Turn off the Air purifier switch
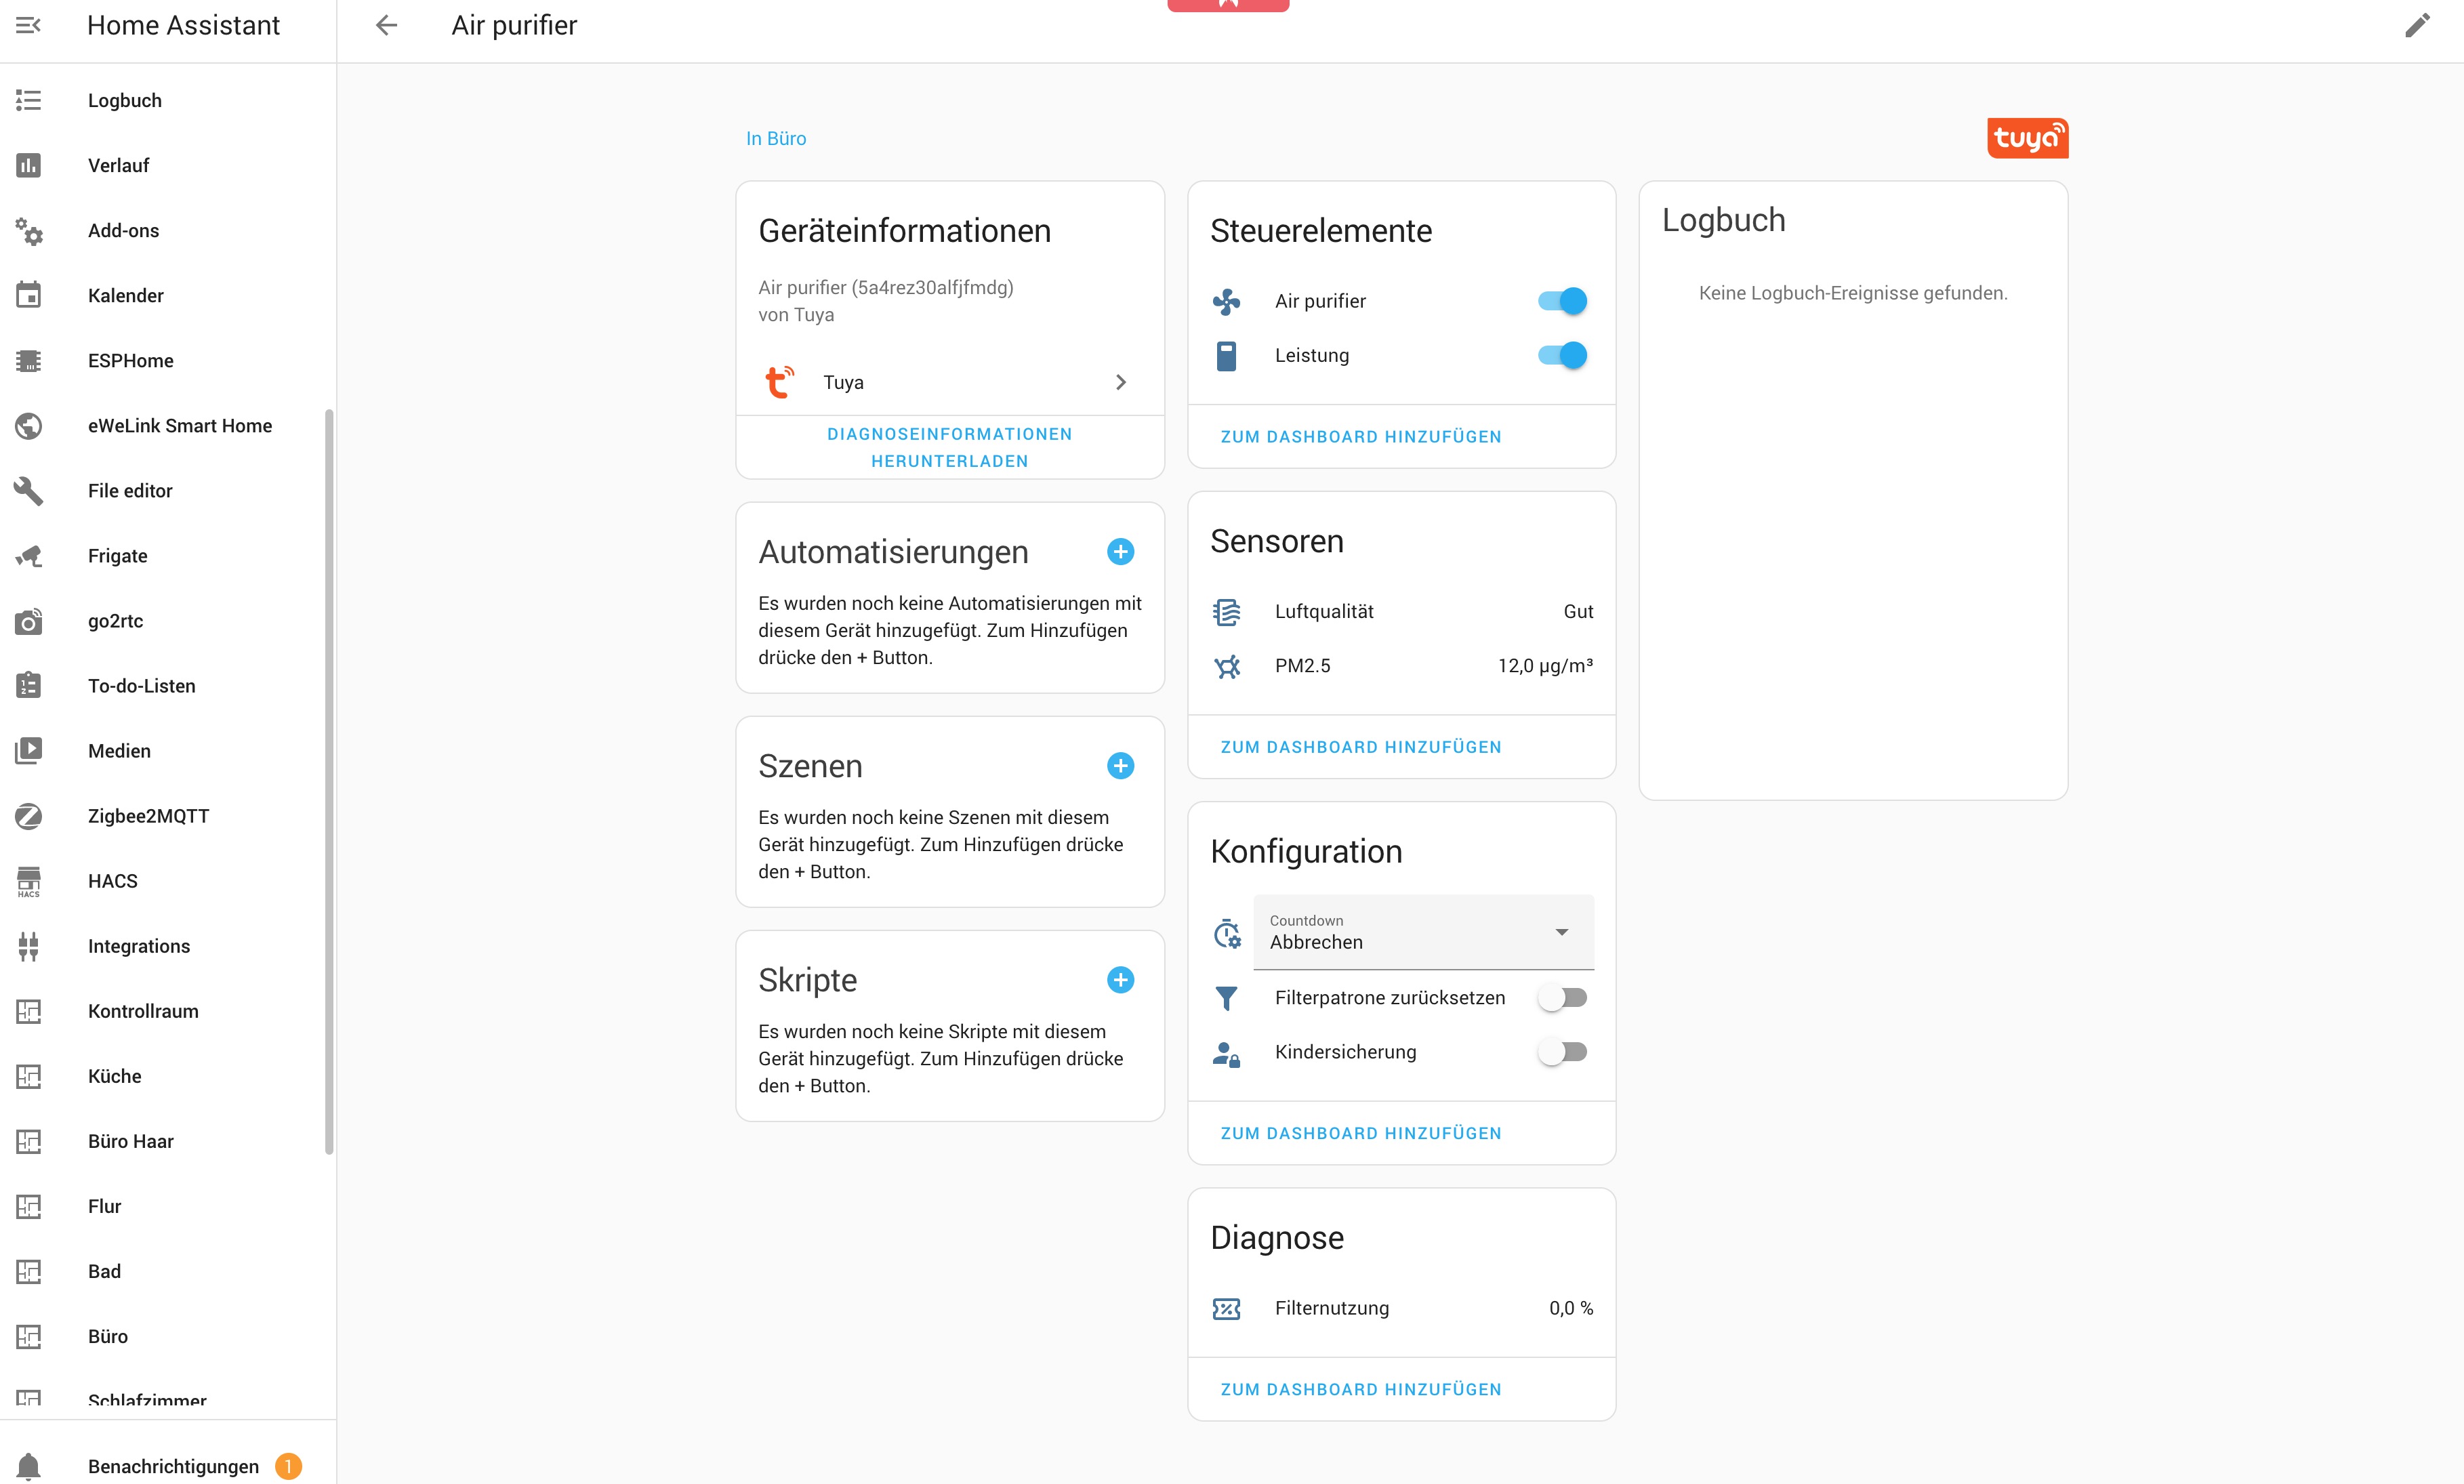Image resolution: width=2464 pixels, height=1484 pixels. [1562, 301]
